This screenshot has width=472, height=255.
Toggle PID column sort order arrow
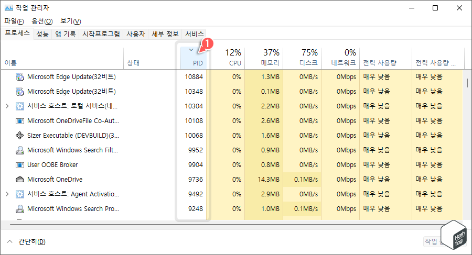click(x=191, y=50)
